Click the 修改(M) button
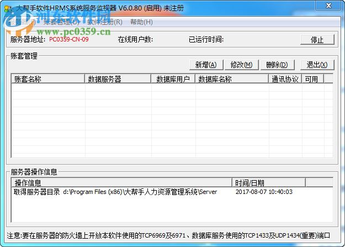Image resolution: width=345 pixels, height=247 pixels. 241,65
